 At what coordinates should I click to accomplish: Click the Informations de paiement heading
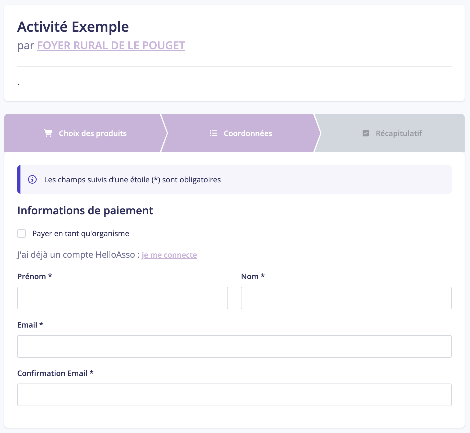tap(85, 211)
